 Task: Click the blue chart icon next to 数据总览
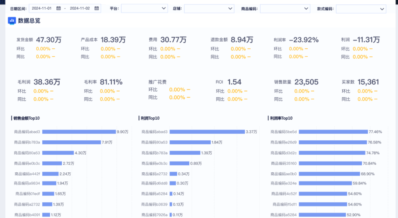click(12, 21)
